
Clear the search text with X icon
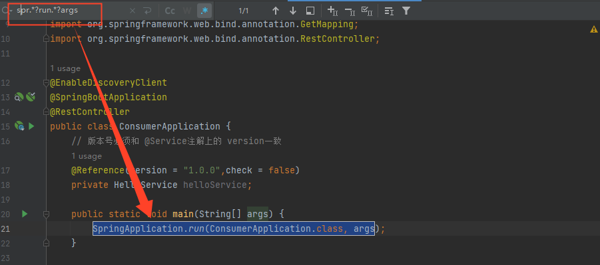tap(132, 11)
